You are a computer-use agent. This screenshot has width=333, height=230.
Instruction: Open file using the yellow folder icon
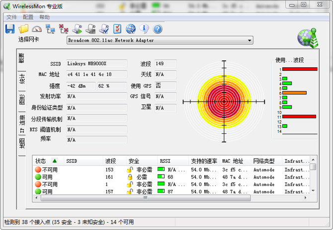click(23, 29)
